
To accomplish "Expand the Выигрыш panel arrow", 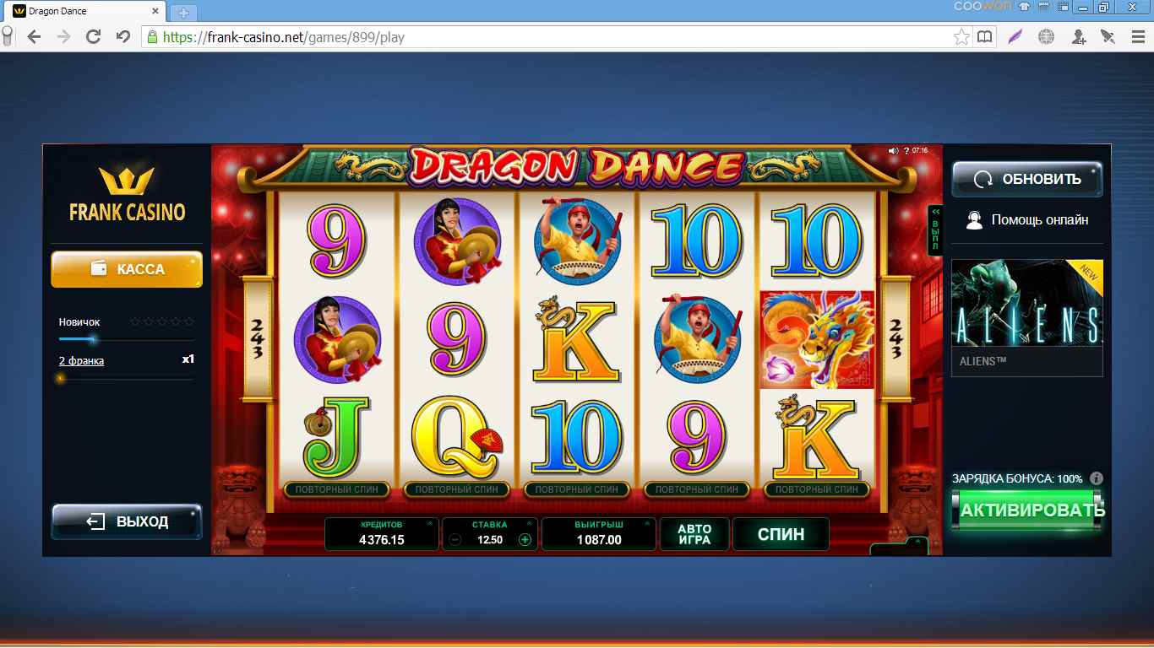I will tap(646, 524).
